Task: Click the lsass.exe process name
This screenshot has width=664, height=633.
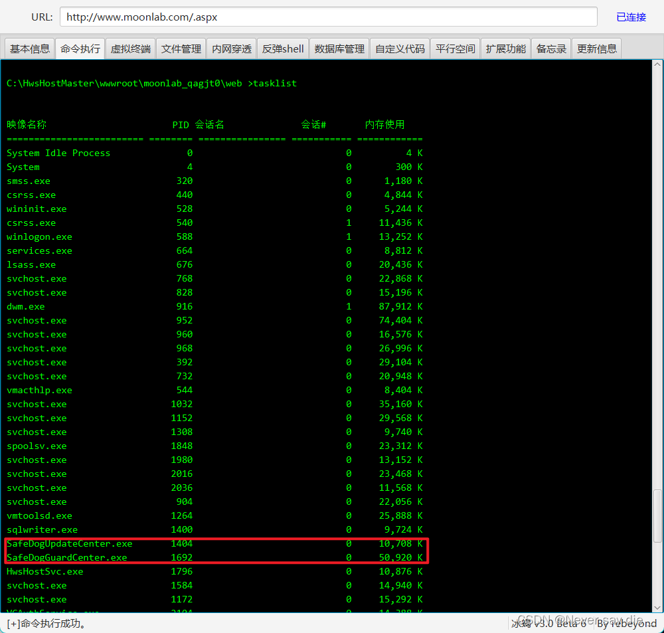Action: coord(31,265)
